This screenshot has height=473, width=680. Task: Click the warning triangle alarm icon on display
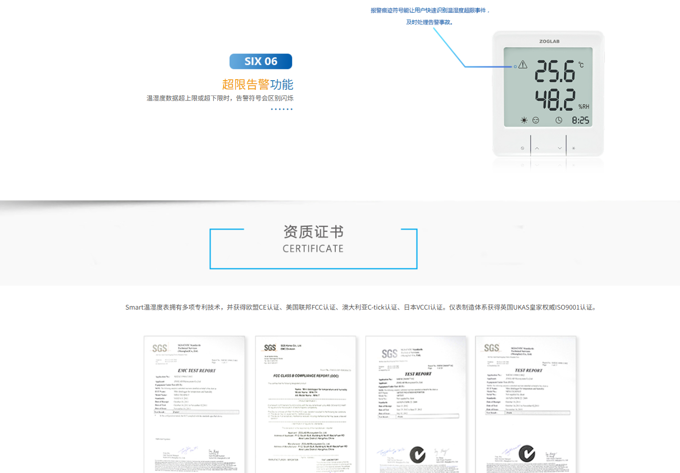(x=523, y=65)
